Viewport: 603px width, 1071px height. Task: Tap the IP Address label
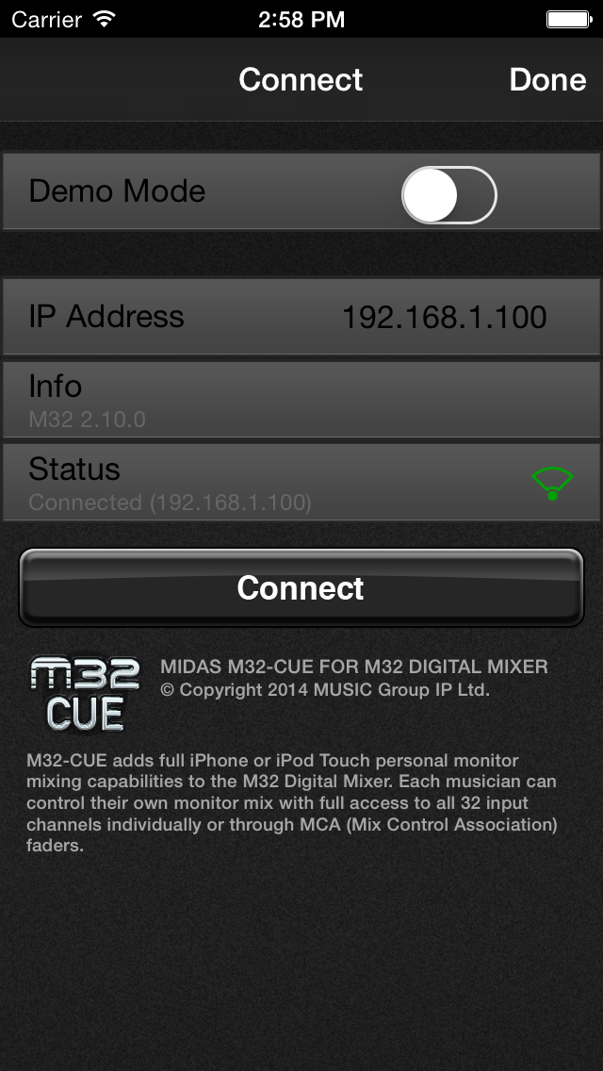106,316
